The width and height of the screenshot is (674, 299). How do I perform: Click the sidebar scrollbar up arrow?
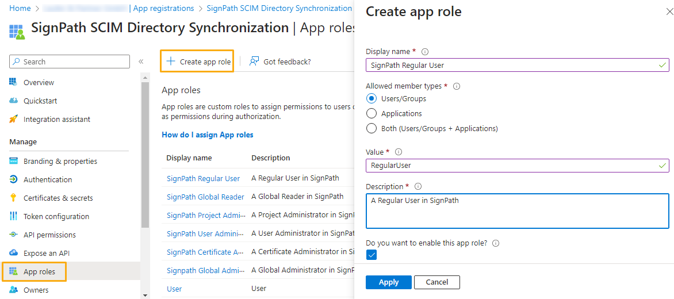click(x=145, y=78)
